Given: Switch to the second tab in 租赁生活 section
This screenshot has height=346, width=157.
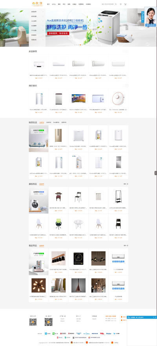Looking at the screenshot, I should 48,122.
